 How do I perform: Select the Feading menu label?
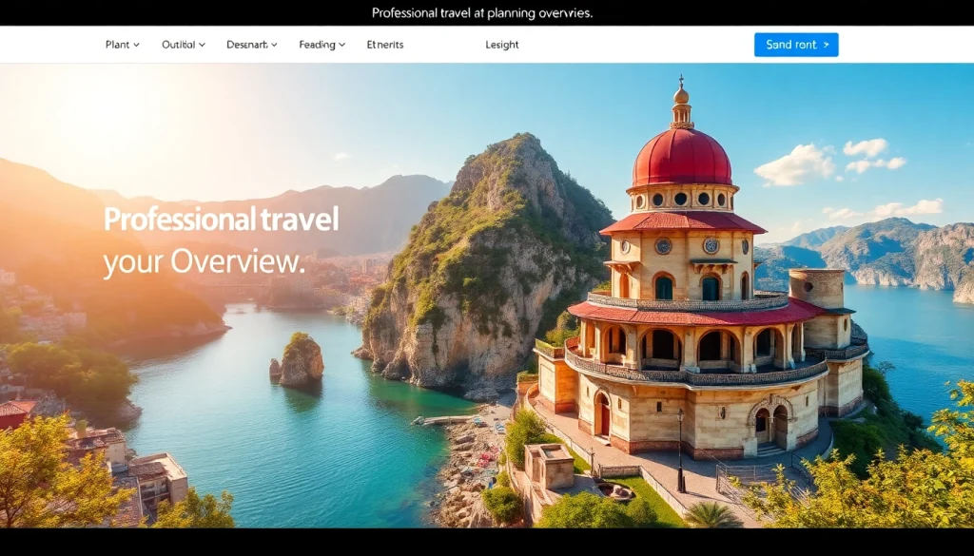[317, 45]
